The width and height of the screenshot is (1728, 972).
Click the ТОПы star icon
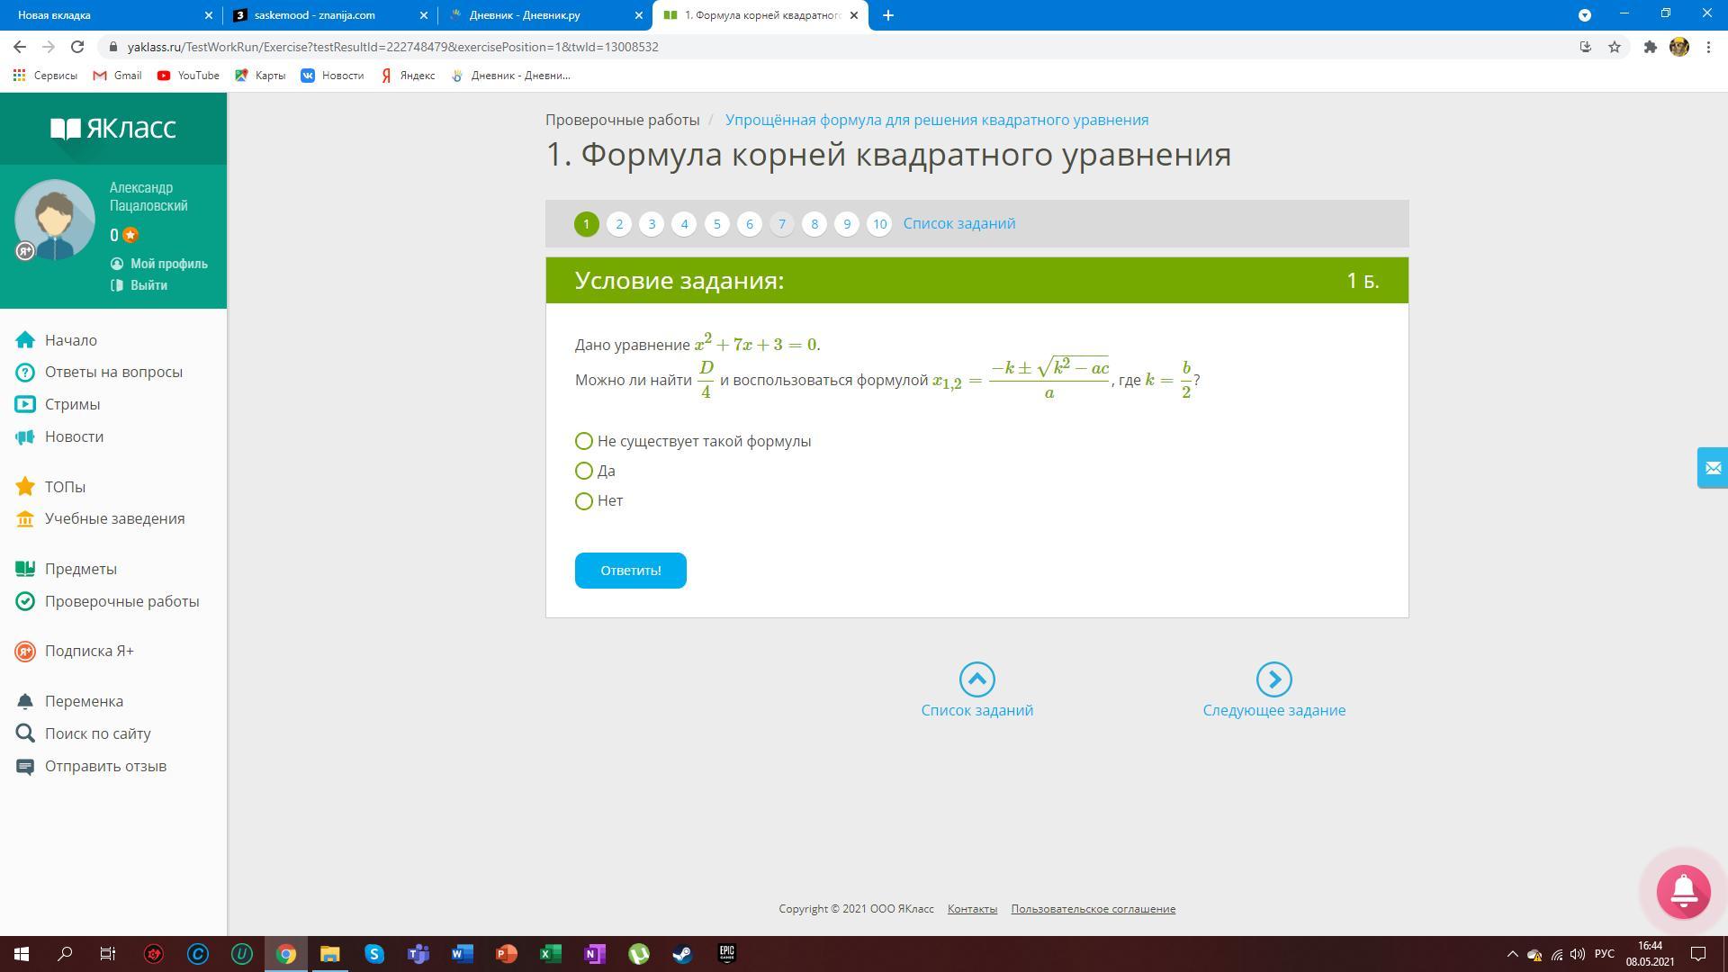click(25, 487)
